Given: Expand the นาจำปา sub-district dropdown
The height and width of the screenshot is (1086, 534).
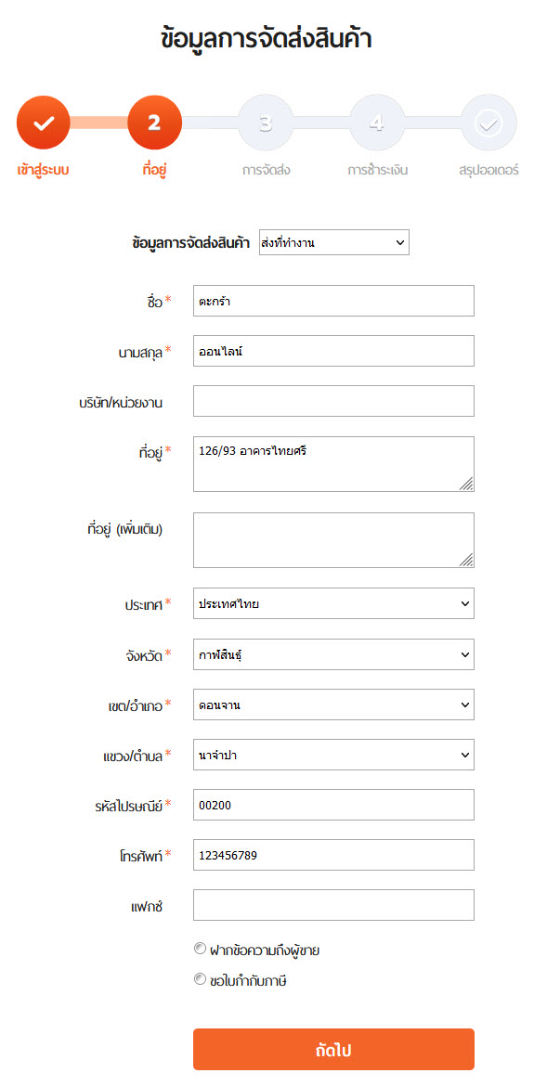Looking at the screenshot, I should pos(333,755).
